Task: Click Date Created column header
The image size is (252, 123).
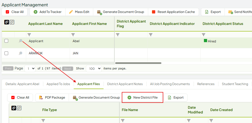Action: click(x=221, y=110)
